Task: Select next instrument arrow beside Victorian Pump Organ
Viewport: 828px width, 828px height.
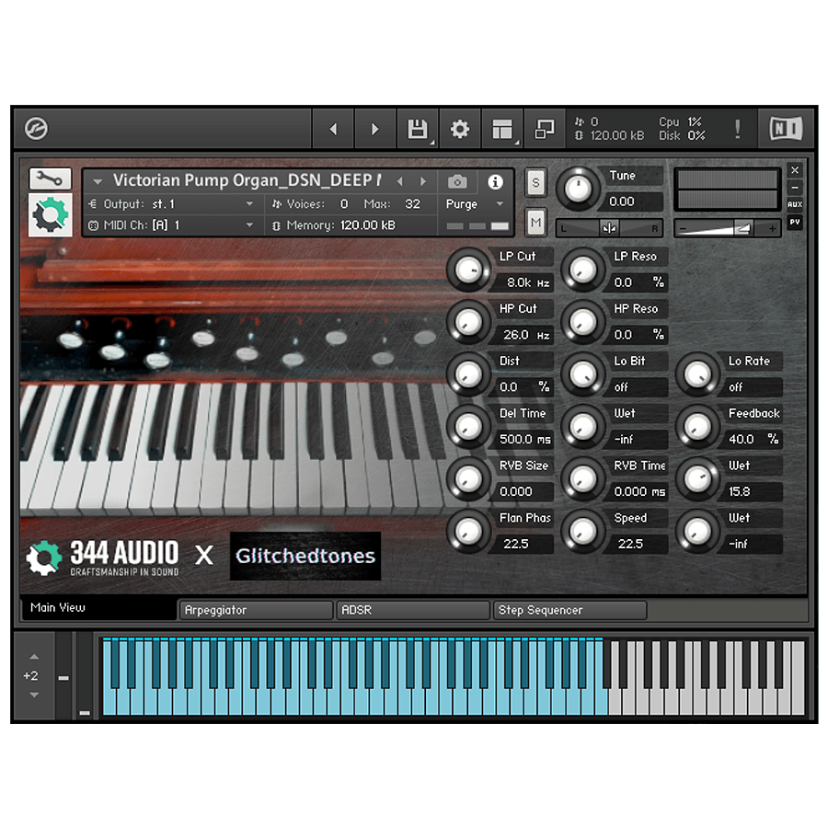Action: pyautogui.click(x=423, y=181)
